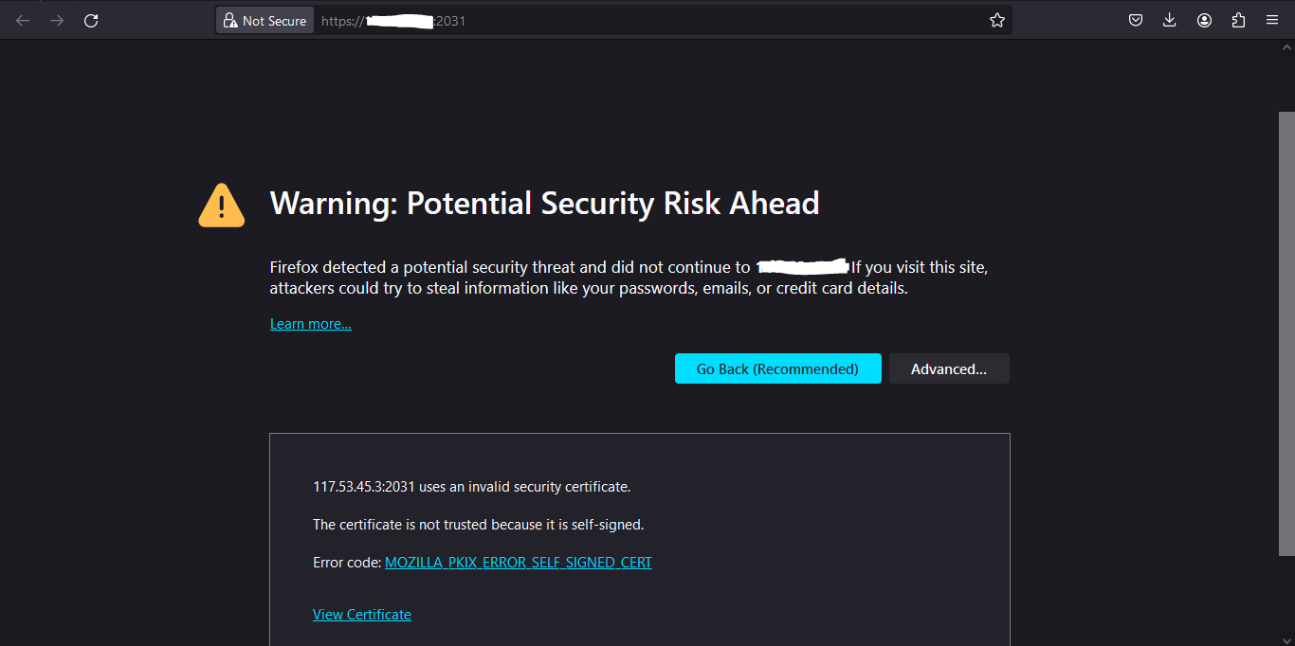Bookmark this page with the star icon
This screenshot has height=646, width=1295.
click(996, 19)
